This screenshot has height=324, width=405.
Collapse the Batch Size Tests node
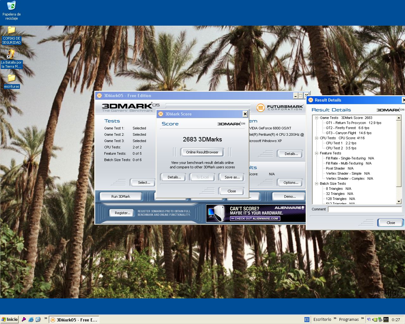316,184
